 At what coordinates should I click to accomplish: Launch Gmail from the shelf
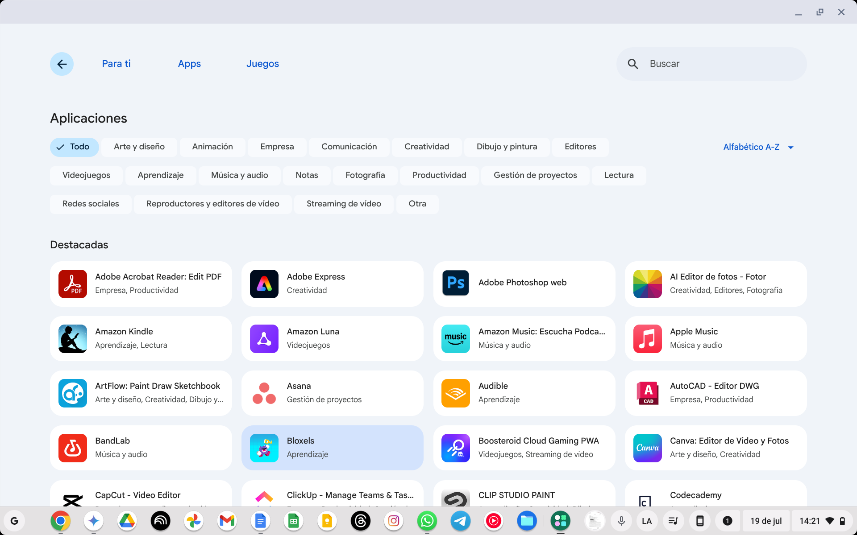pos(227,521)
